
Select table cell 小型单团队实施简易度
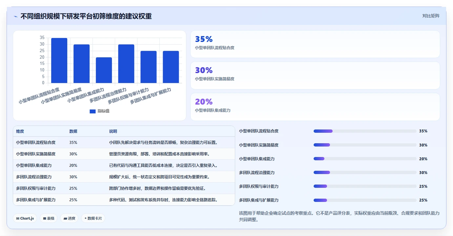pos(36,154)
